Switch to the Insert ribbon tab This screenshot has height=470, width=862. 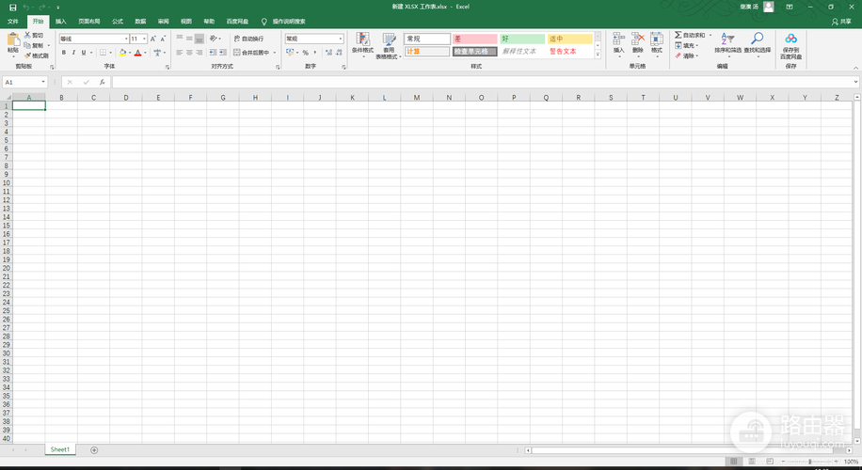click(60, 22)
